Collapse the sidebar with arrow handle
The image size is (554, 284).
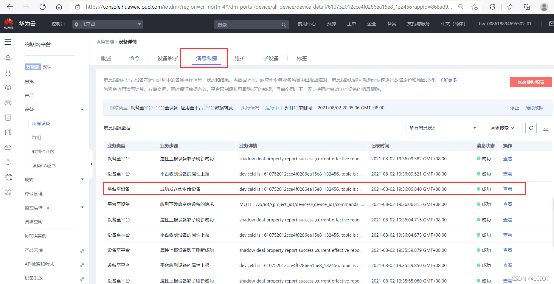[x=91, y=164]
